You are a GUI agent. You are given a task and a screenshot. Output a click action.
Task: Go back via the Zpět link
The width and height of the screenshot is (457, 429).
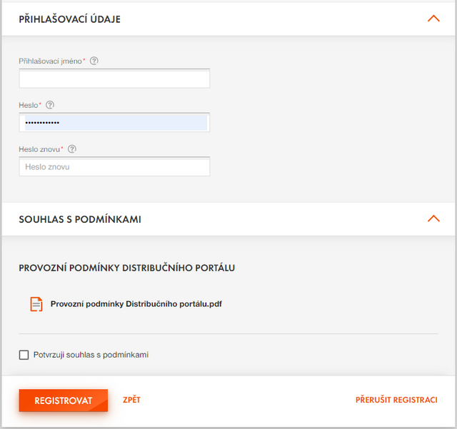[x=131, y=400]
